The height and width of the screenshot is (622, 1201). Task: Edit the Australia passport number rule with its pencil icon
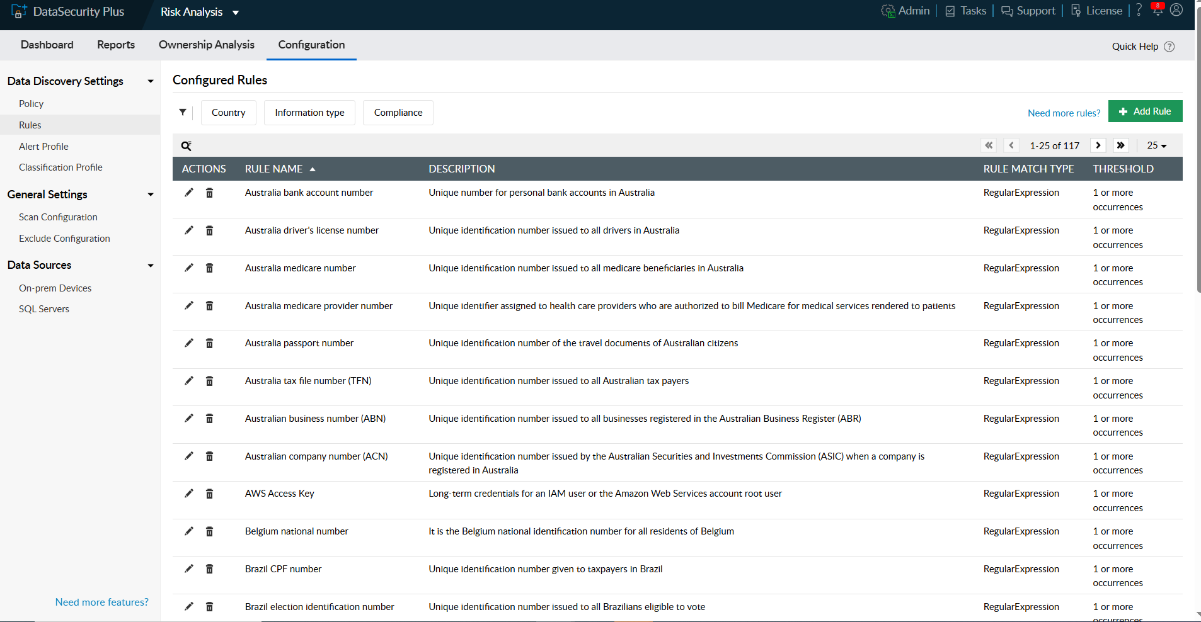click(188, 343)
